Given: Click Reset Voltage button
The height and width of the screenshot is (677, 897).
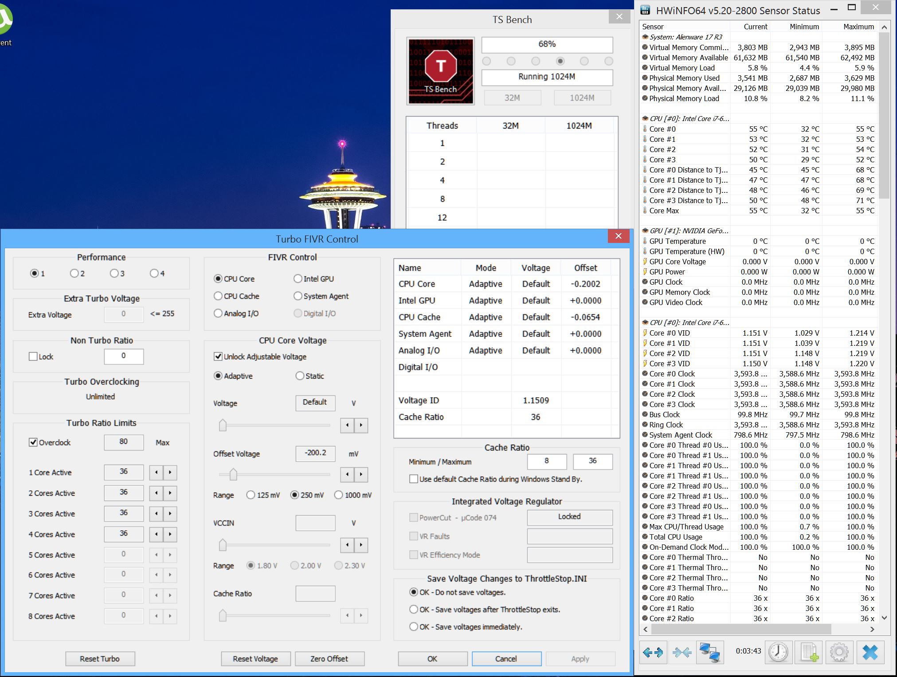Looking at the screenshot, I should point(256,659).
